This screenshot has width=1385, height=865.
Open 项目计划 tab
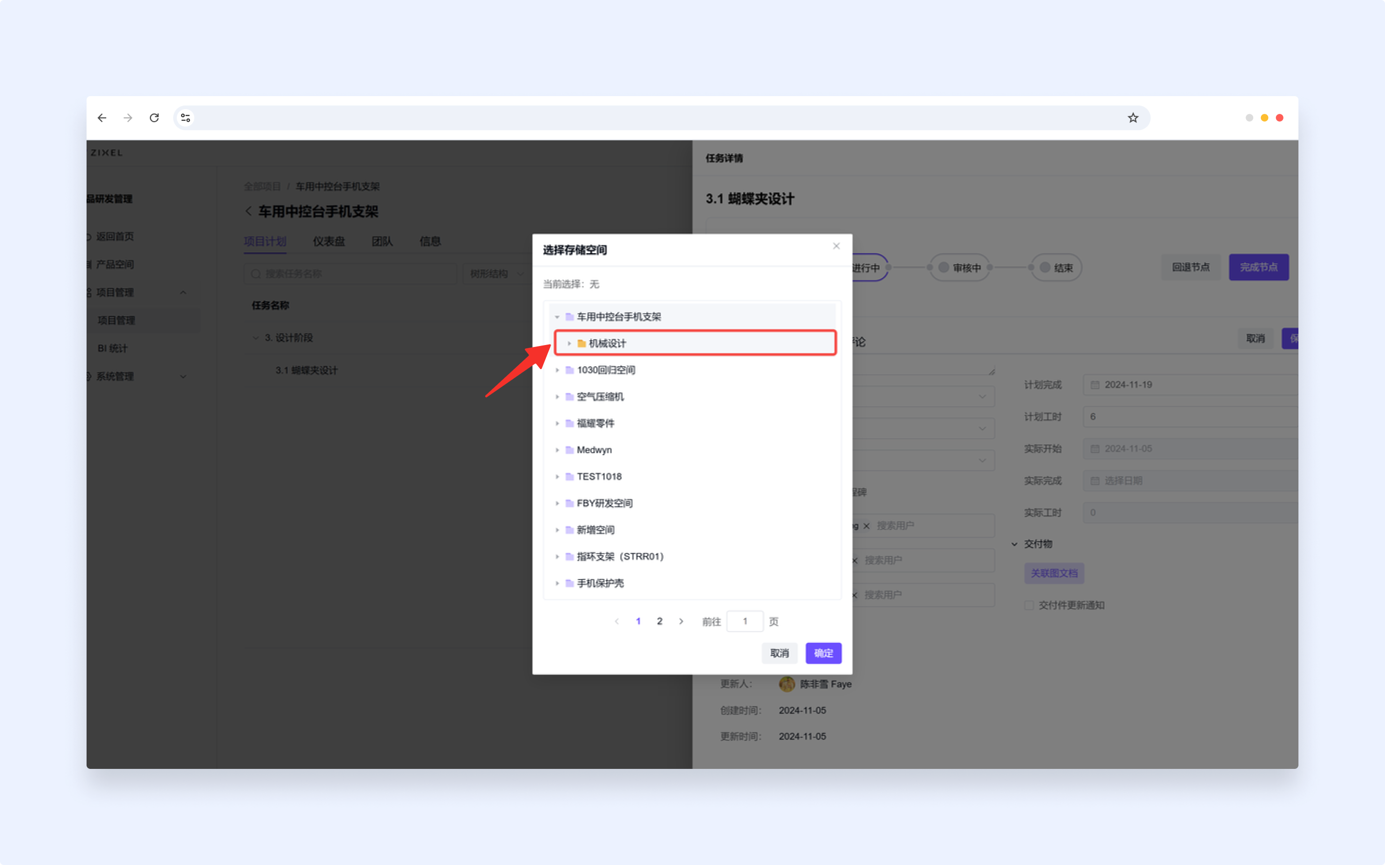click(265, 241)
